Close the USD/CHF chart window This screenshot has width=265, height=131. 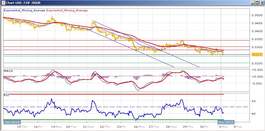261,3
